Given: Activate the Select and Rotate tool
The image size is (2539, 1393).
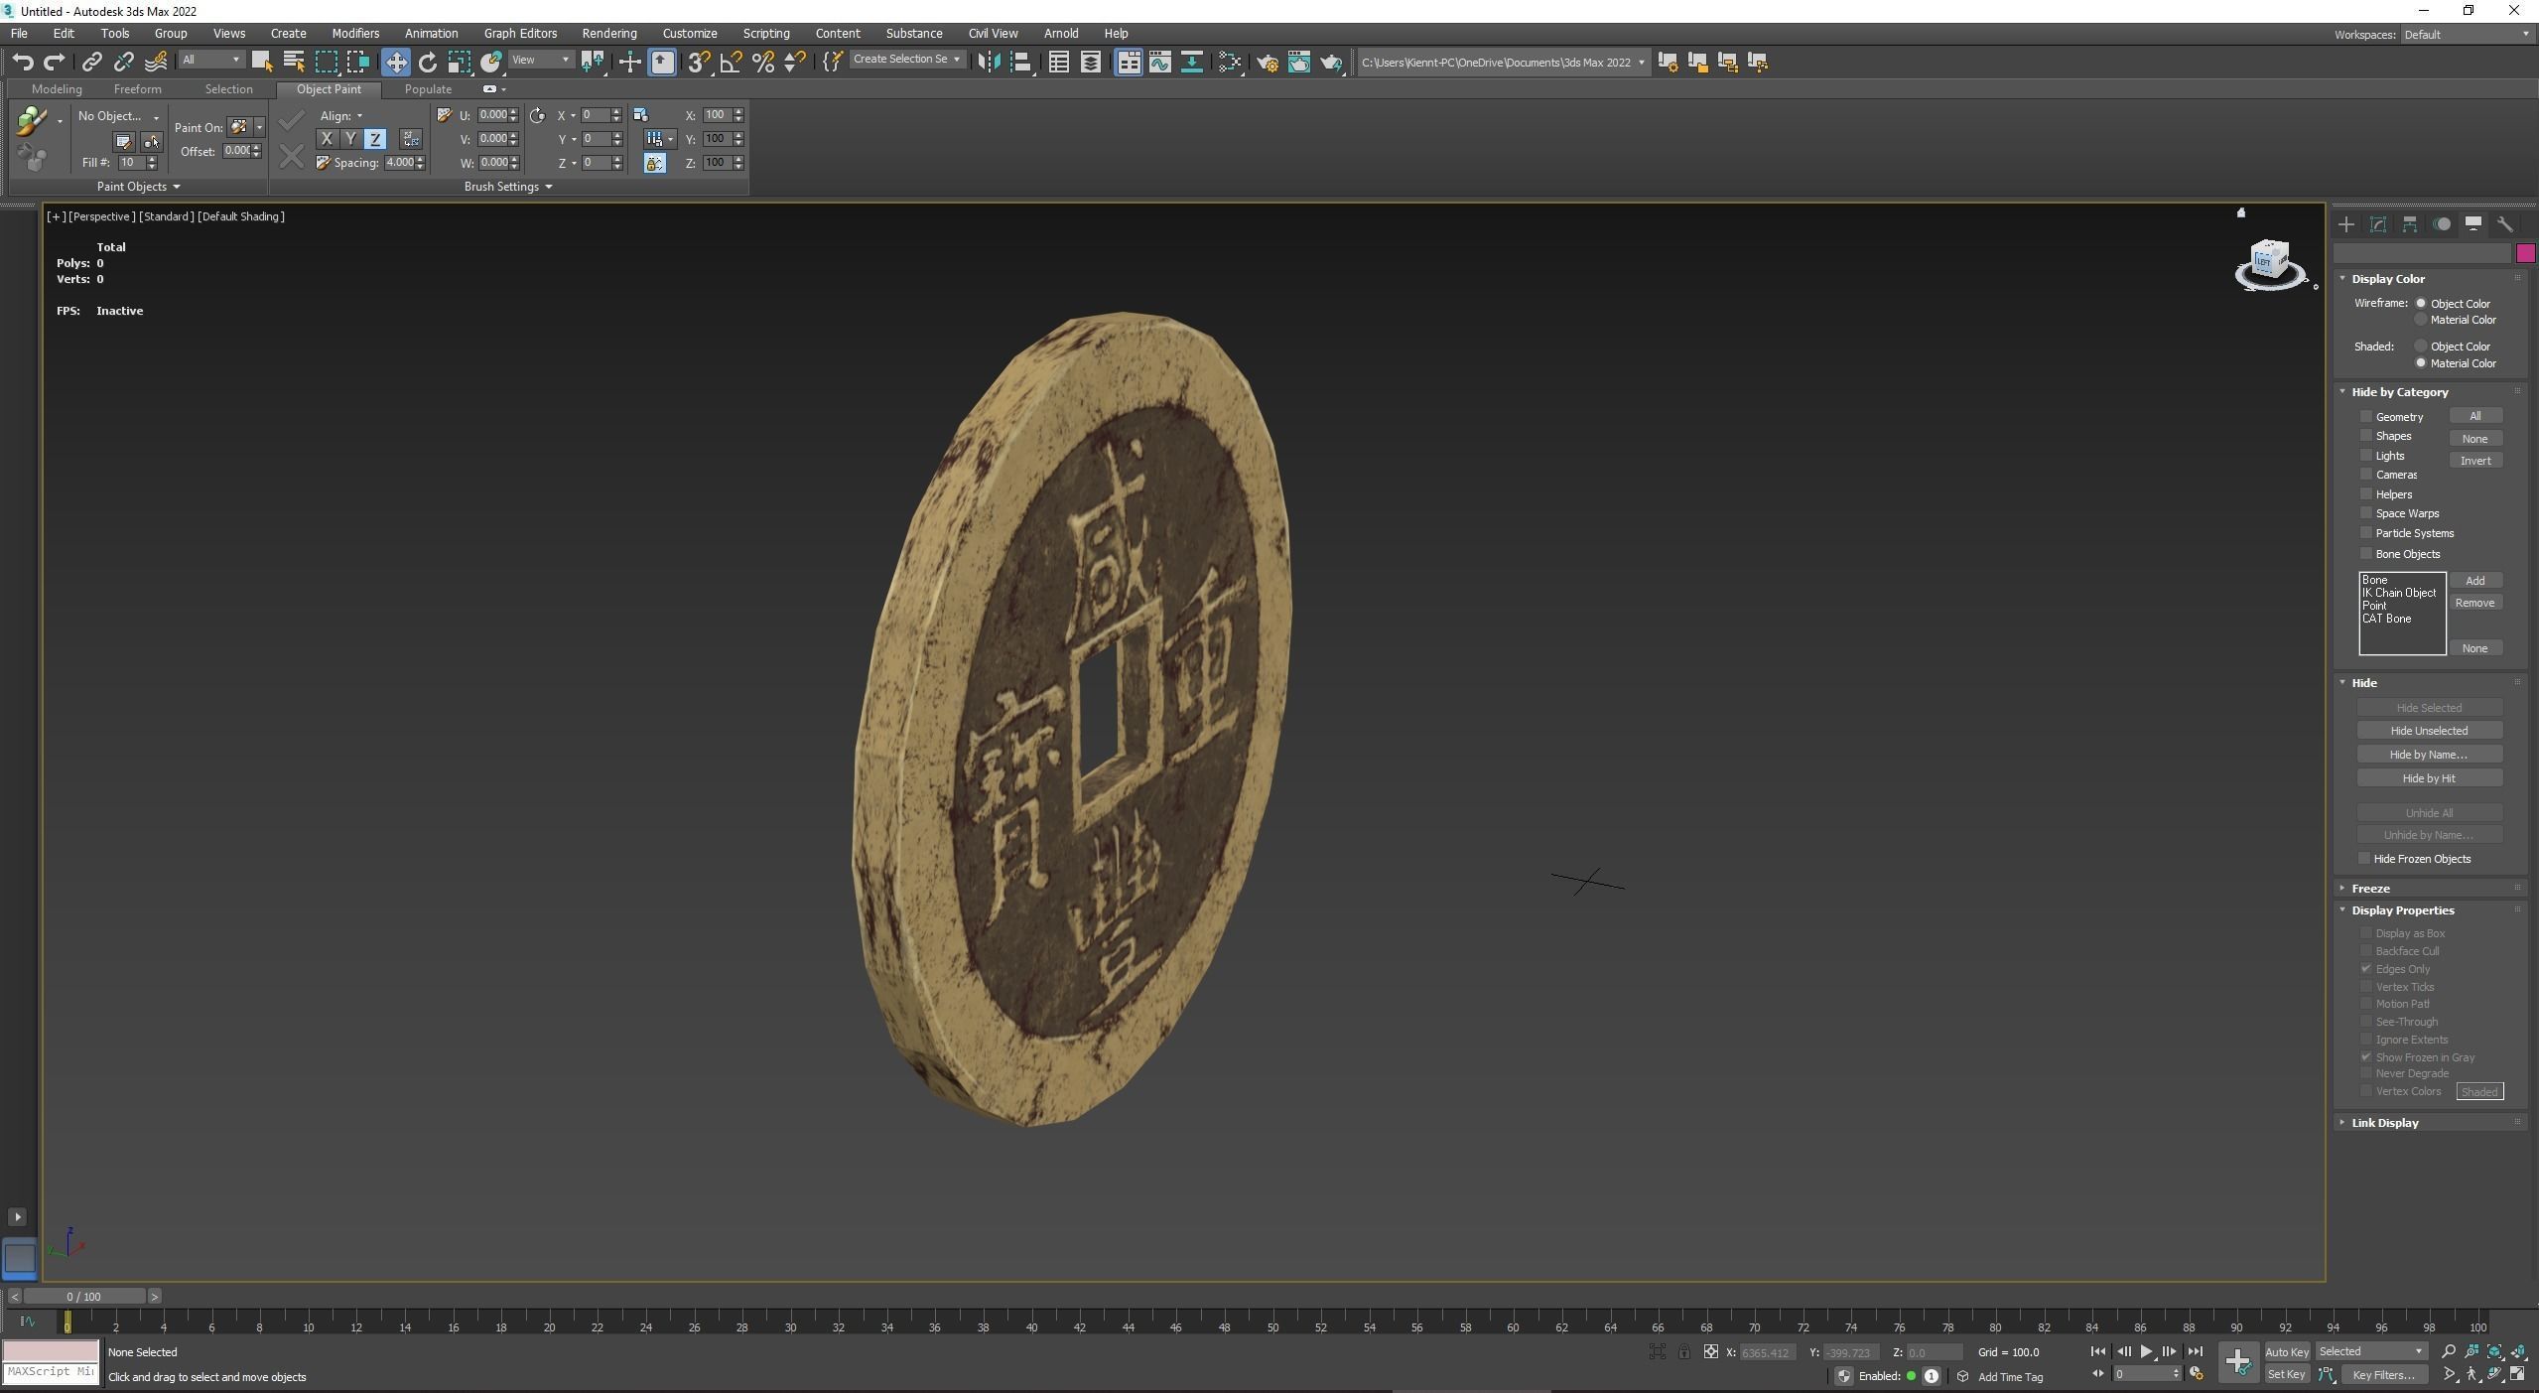Looking at the screenshot, I should pos(427,62).
